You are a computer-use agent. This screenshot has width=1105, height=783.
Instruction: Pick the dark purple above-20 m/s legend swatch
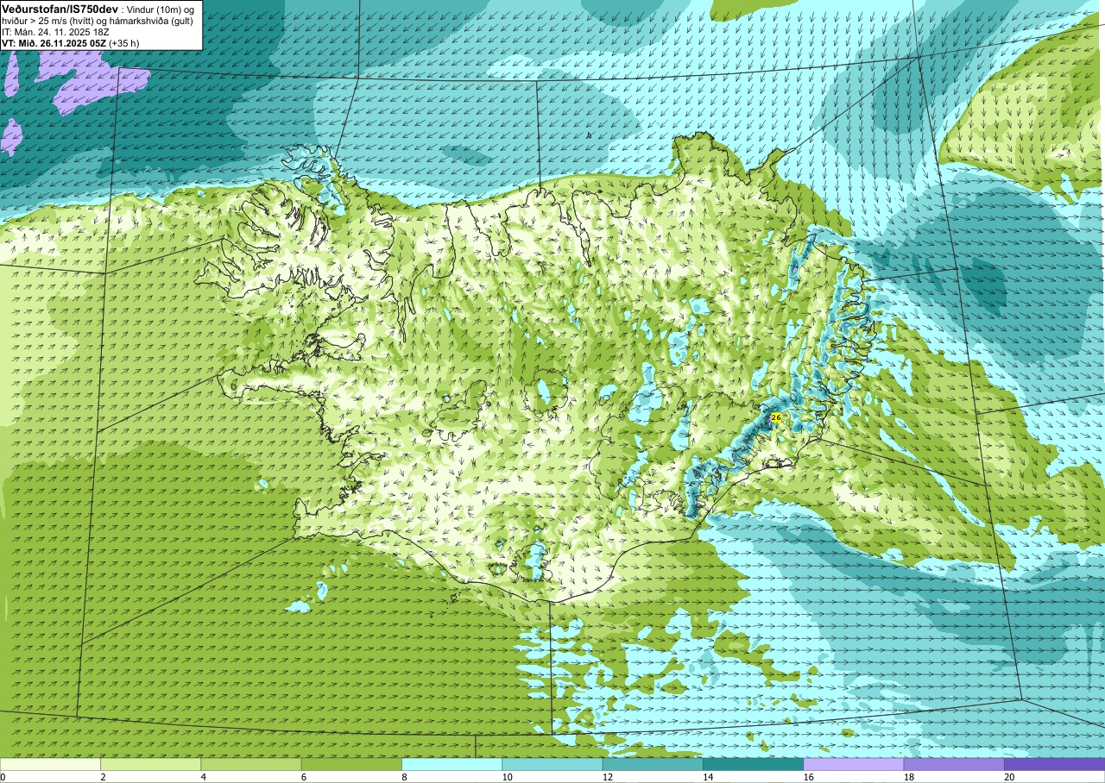pos(1054,764)
